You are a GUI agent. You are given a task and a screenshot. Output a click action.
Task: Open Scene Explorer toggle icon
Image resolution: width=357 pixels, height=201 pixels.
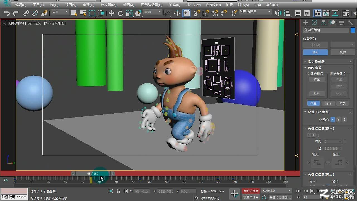tap(298, 13)
